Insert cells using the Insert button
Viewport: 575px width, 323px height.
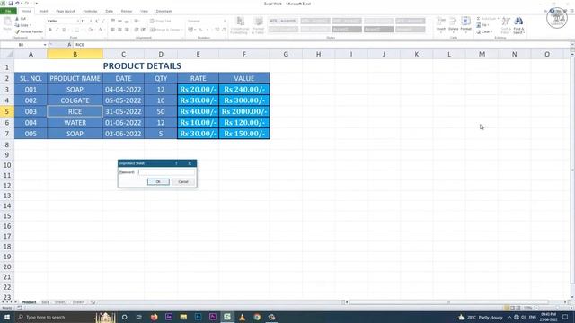point(441,25)
